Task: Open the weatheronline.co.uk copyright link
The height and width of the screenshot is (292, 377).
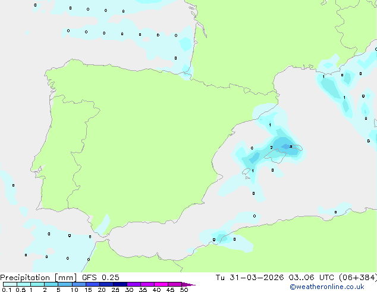Action: click(327, 287)
